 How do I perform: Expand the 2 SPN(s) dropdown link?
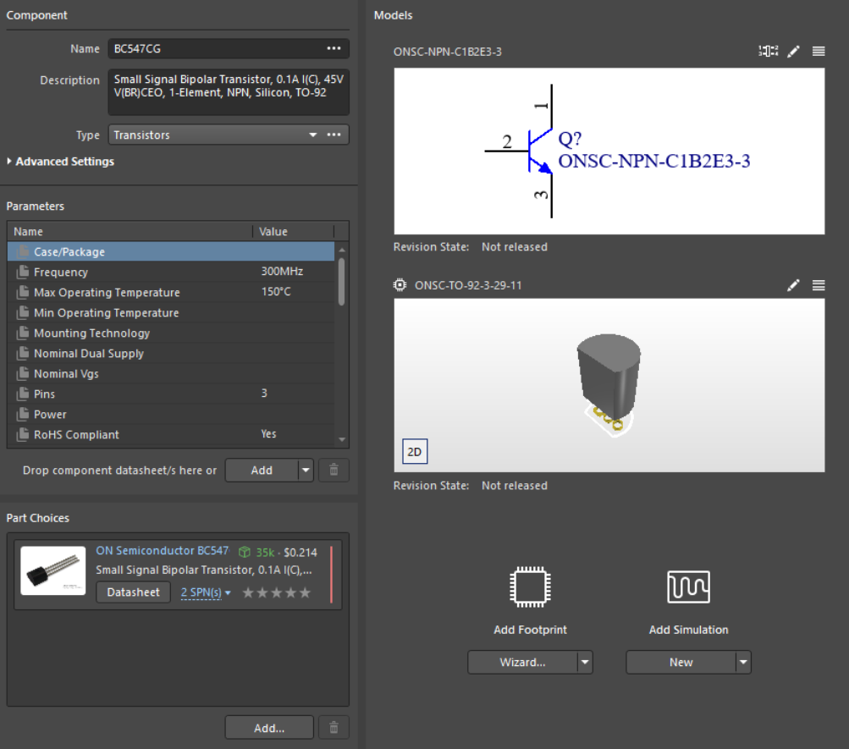coord(206,593)
